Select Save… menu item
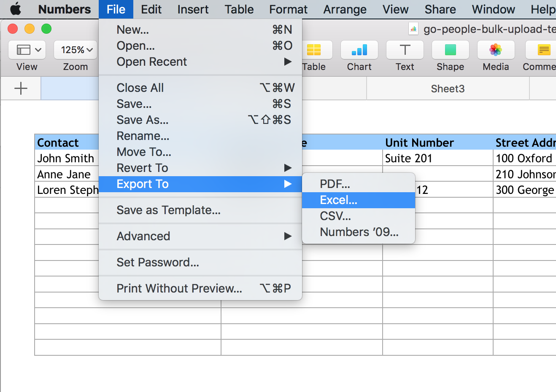The image size is (556, 392). tap(200, 104)
